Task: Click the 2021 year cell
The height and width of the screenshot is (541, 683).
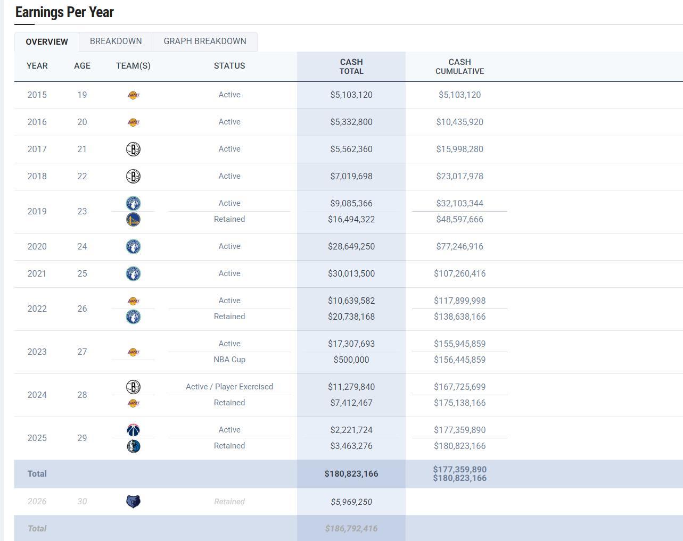Action: 37,274
